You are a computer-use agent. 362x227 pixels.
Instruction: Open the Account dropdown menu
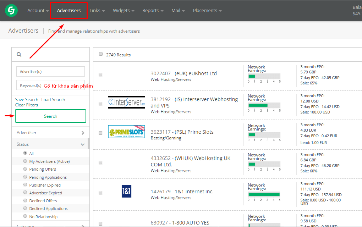coord(38,11)
